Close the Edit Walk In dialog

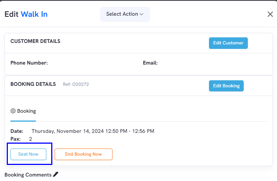pyautogui.click(x=270, y=14)
